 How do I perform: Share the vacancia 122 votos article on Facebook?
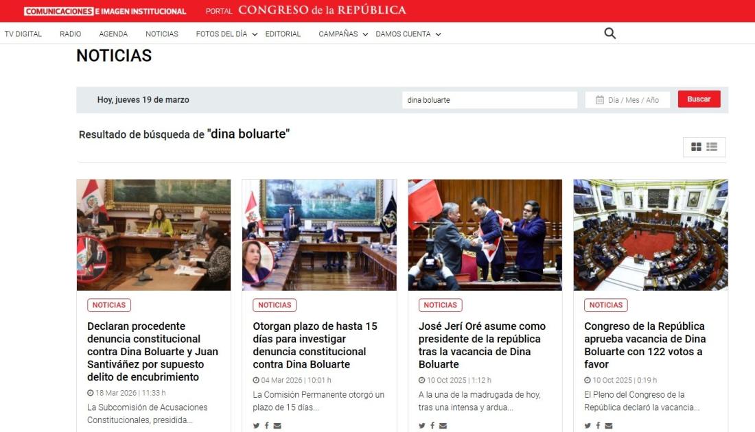point(598,426)
